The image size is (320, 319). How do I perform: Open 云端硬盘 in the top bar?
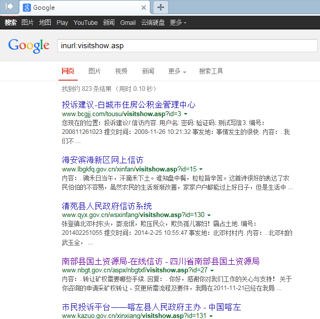coord(153,22)
